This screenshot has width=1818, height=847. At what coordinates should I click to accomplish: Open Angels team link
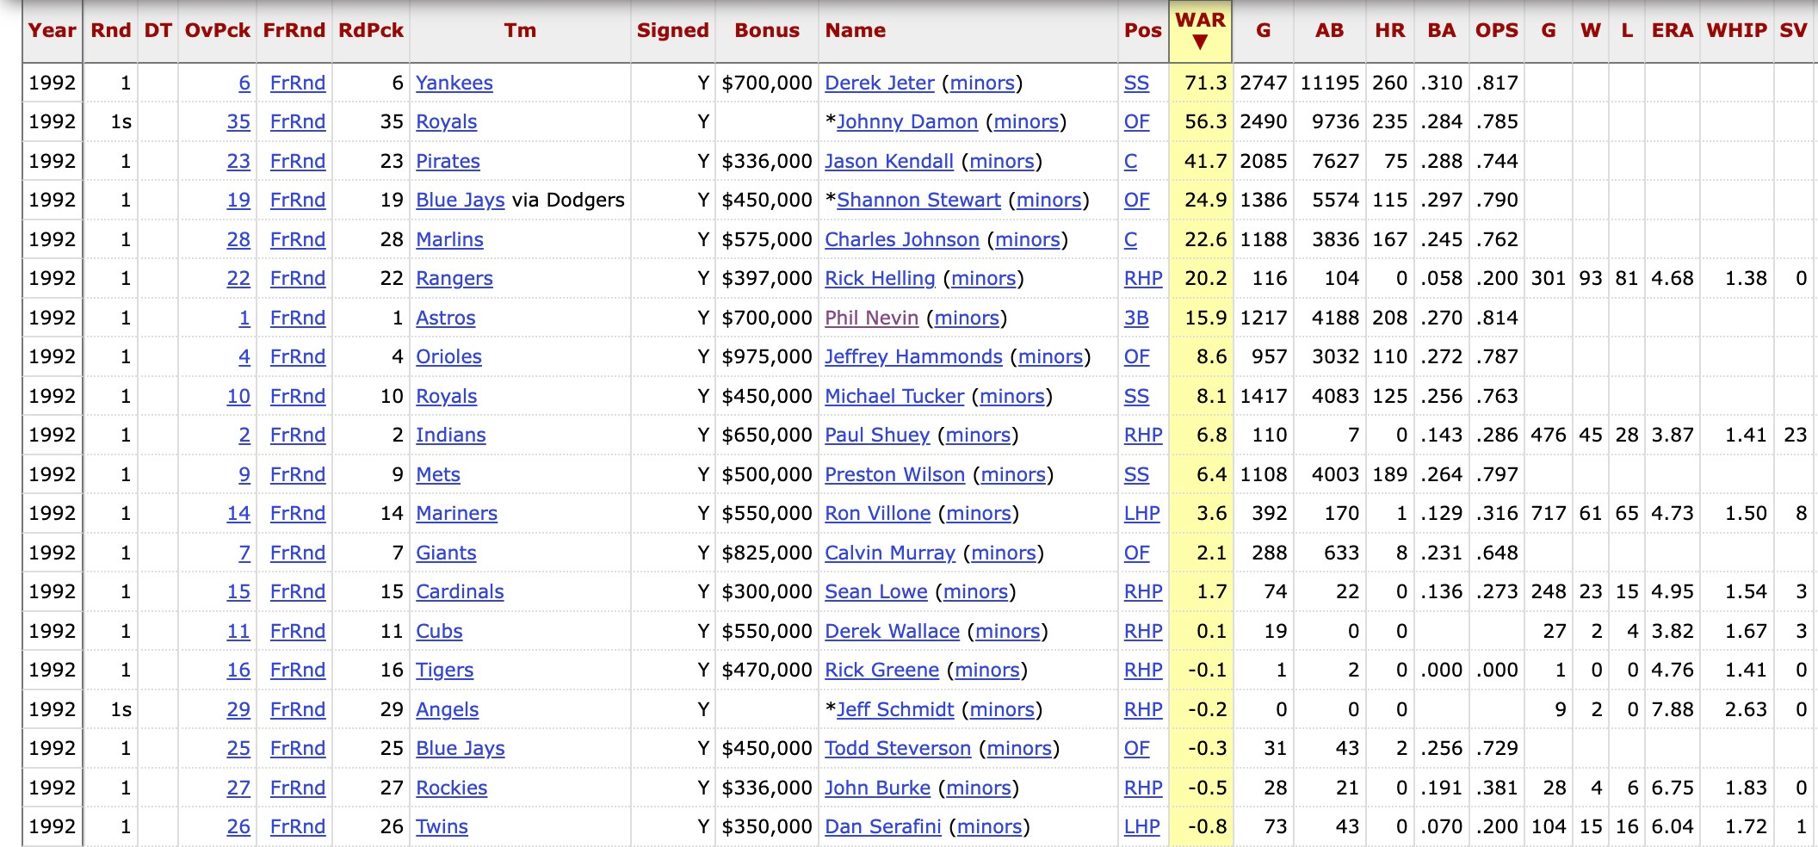[447, 710]
